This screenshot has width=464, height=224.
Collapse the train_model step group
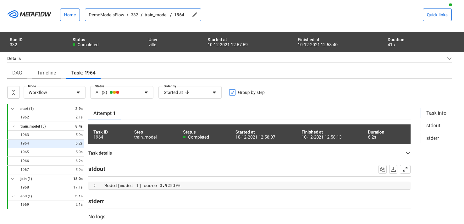pos(13,126)
